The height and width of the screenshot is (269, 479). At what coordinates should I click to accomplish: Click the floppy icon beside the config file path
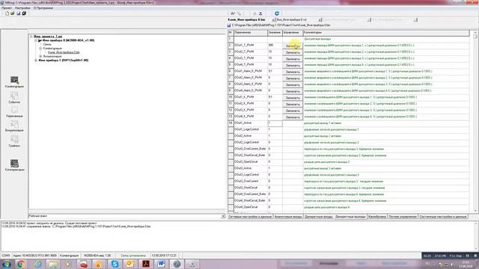229,25
